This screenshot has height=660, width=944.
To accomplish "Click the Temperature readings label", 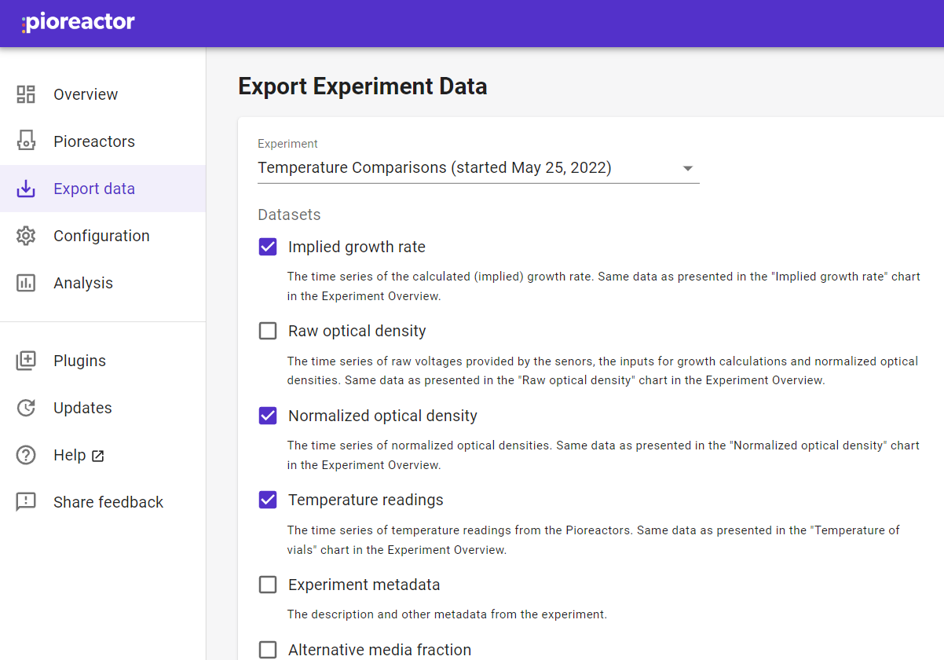I will [366, 500].
